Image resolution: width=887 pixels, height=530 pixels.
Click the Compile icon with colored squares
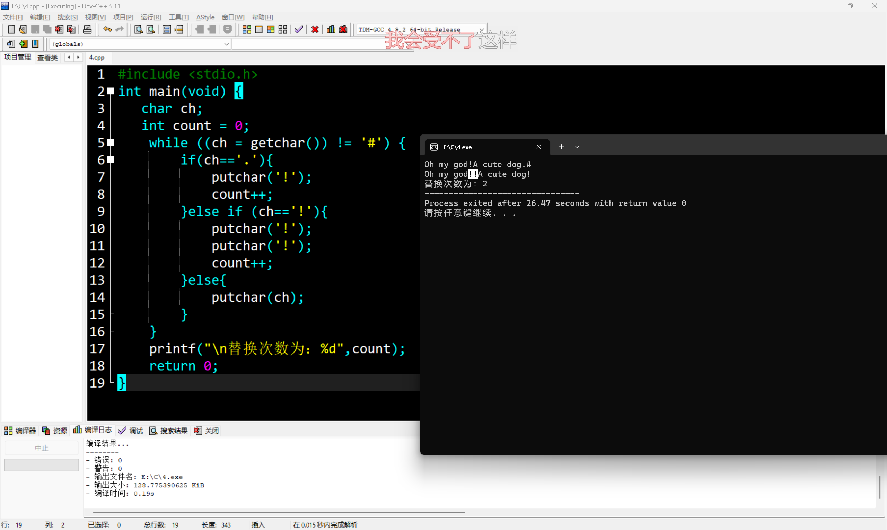click(247, 29)
